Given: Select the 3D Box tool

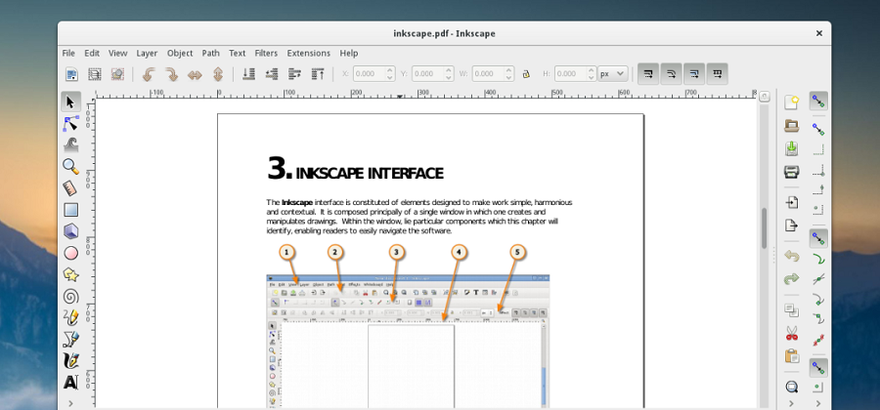Looking at the screenshot, I should (70, 231).
